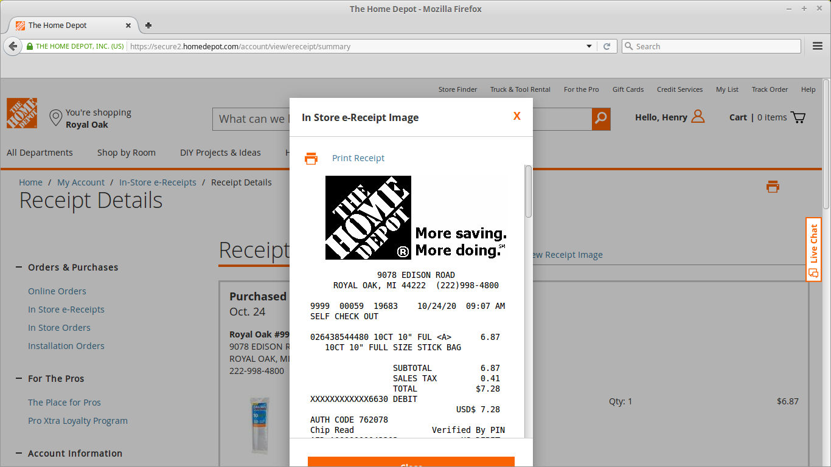Screen dimensions: 831x467
Task: Open the Firefox hamburger menu
Action: click(x=818, y=46)
